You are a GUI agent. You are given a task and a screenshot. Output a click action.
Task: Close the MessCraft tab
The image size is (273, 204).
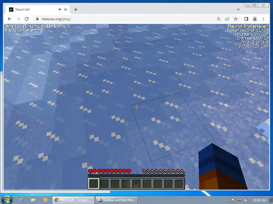point(66,10)
